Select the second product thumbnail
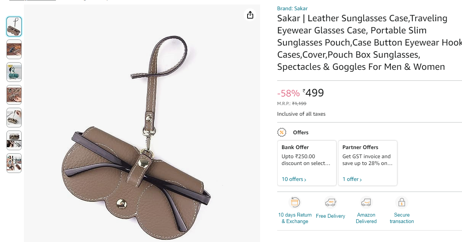 [x=14, y=49]
